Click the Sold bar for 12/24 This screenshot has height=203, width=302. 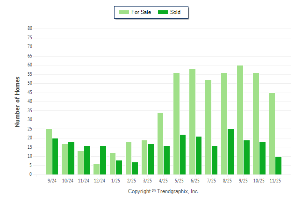click(x=103, y=160)
